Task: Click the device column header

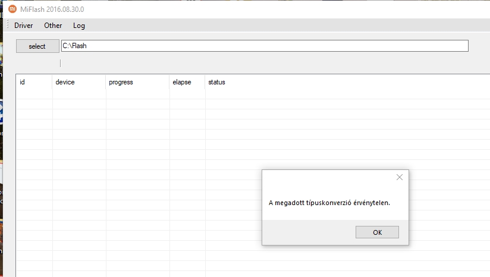Action: pos(79,82)
